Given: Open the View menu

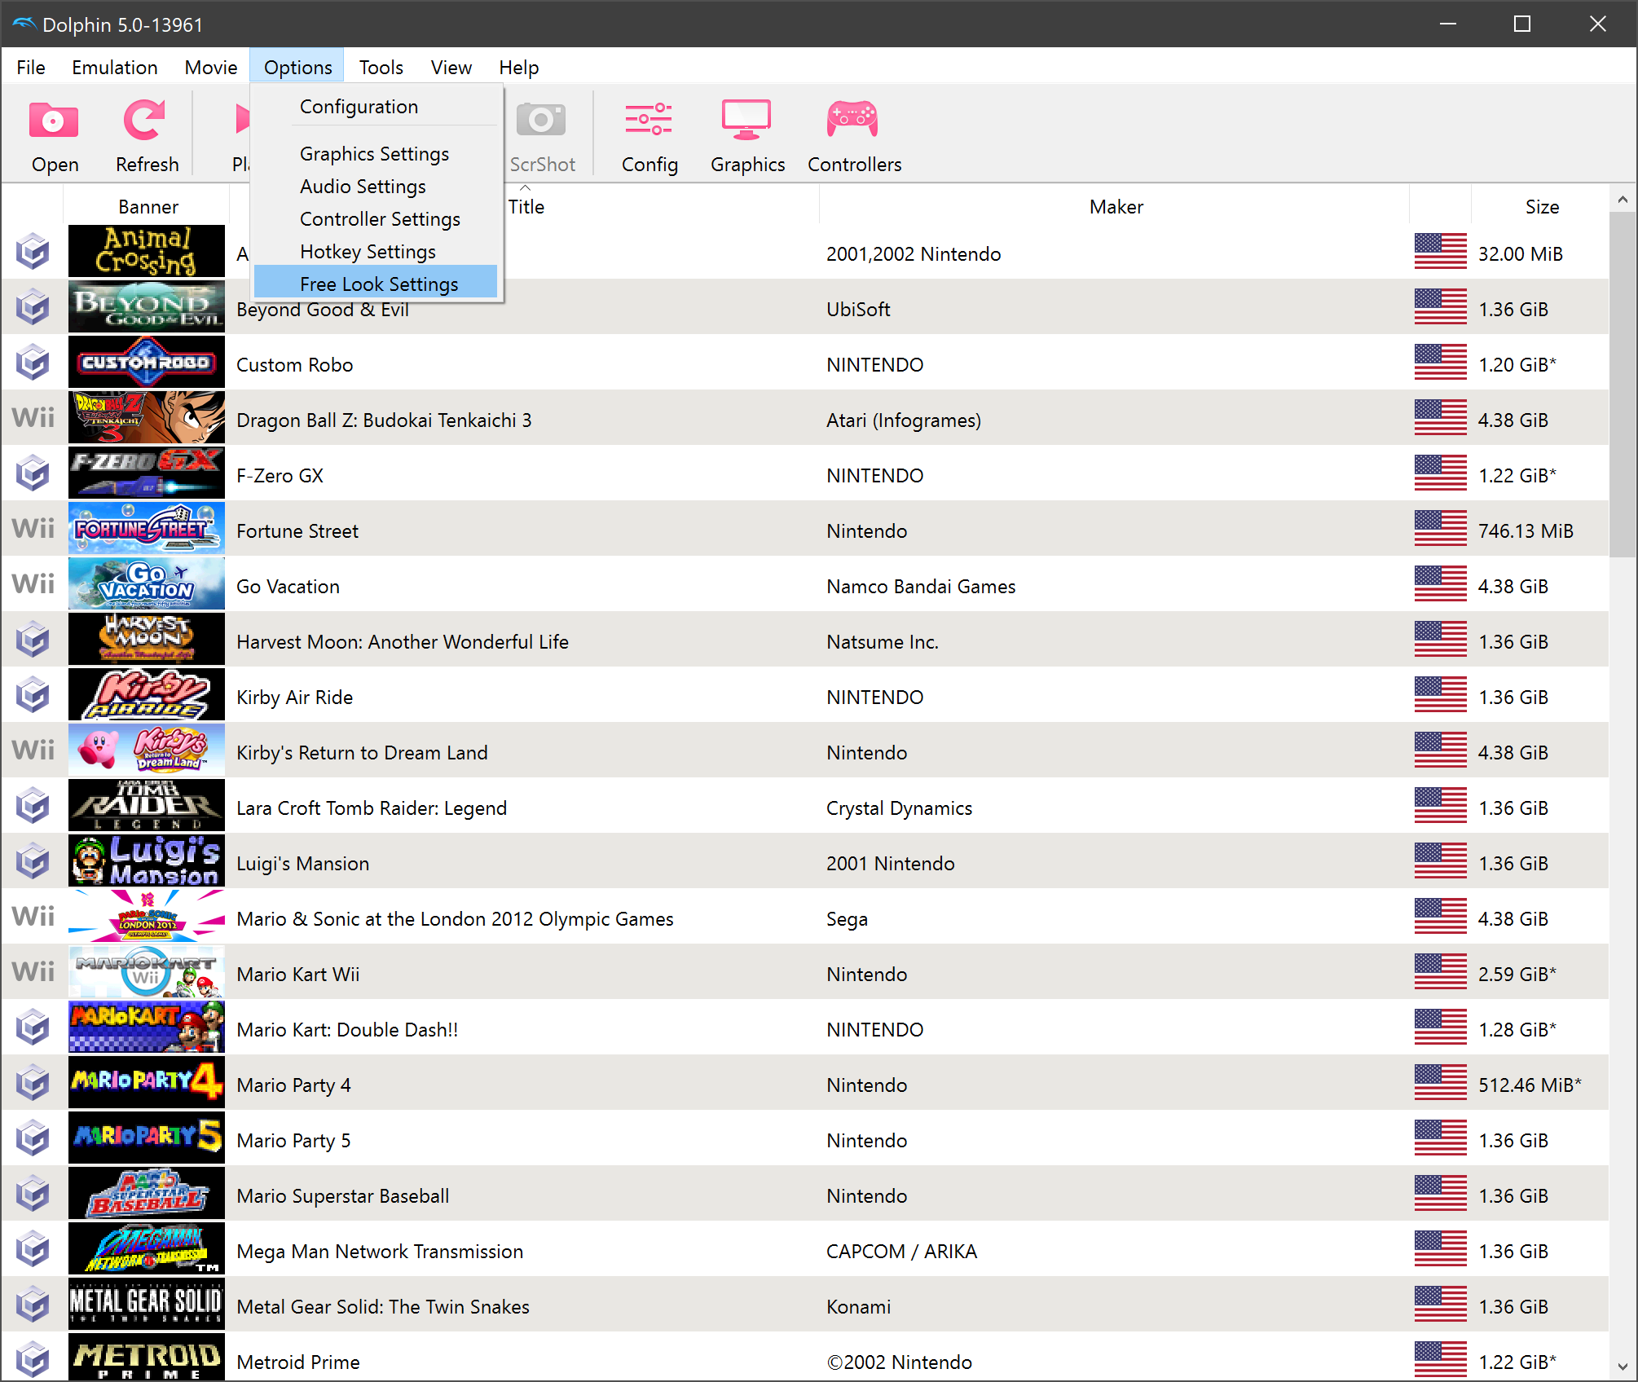Looking at the screenshot, I should (451, 68).
